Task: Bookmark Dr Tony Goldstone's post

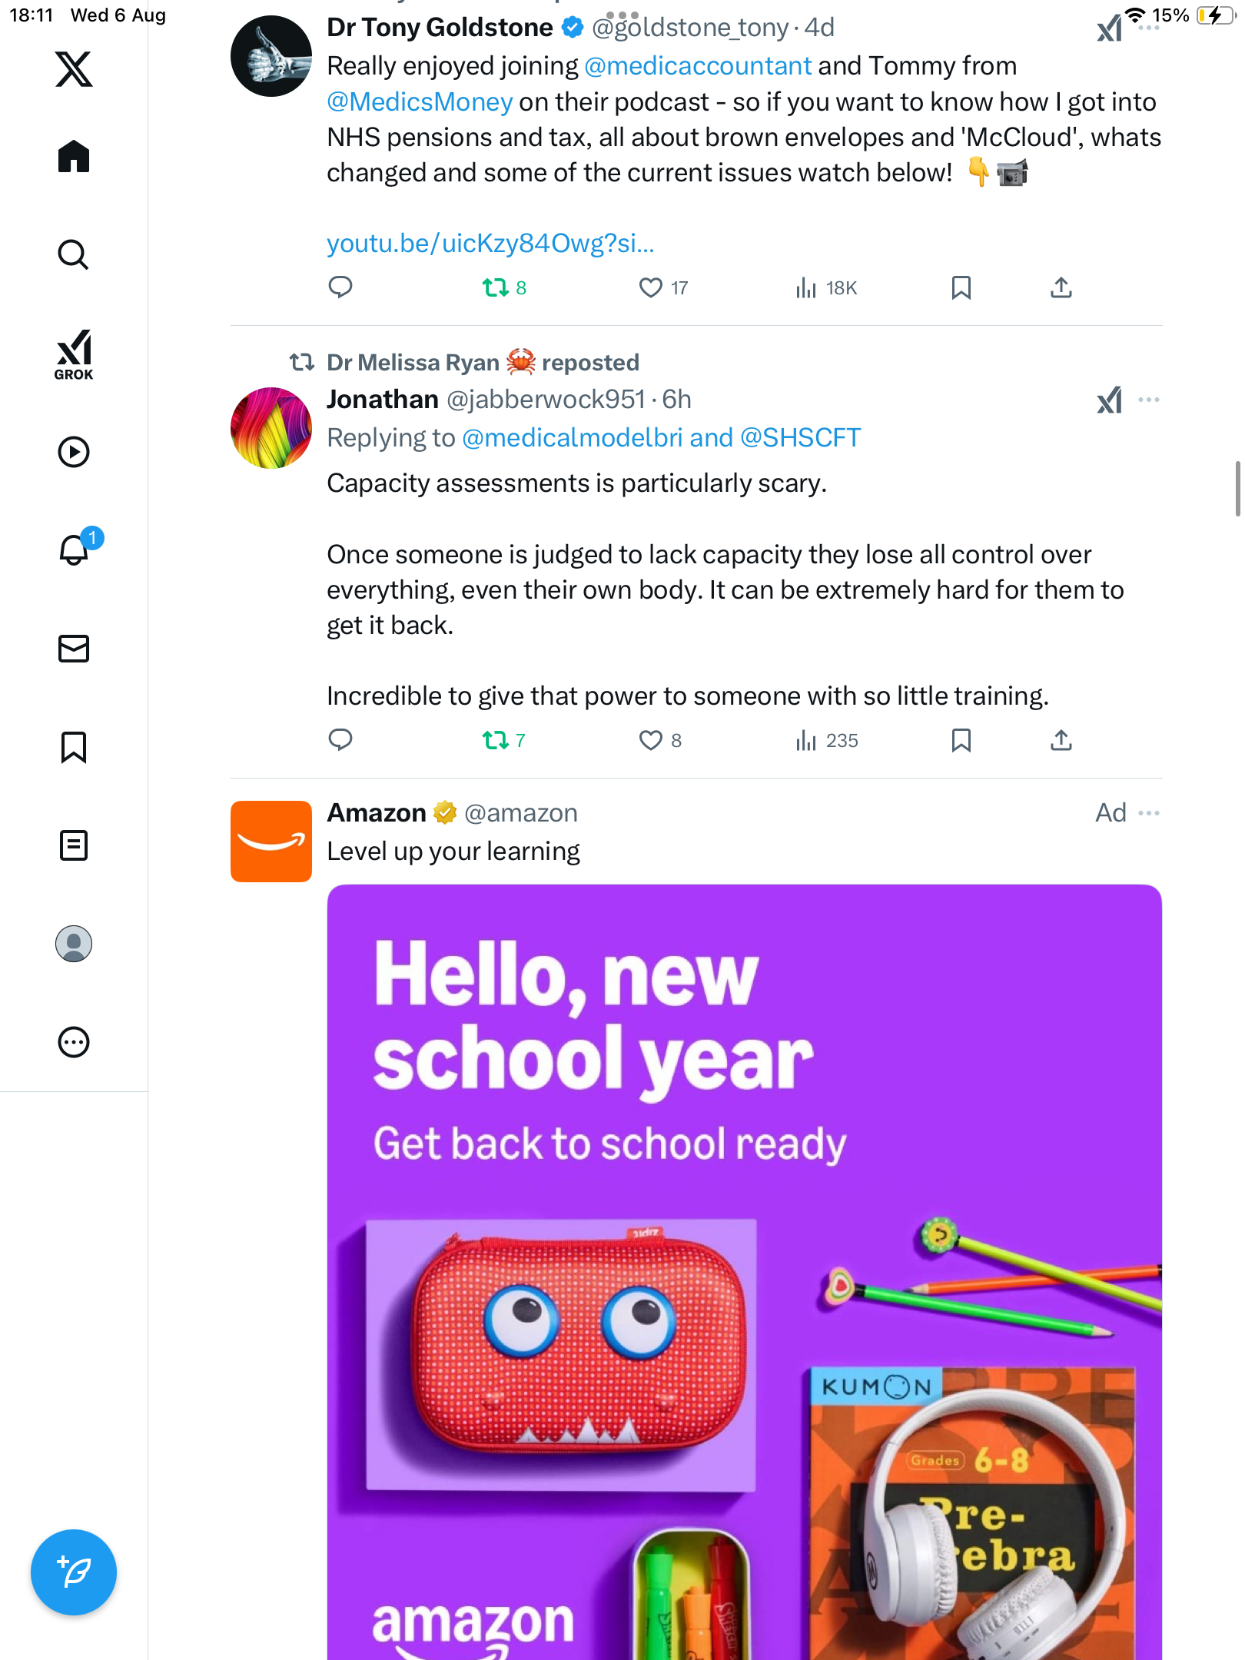Action: coord(961,287)
